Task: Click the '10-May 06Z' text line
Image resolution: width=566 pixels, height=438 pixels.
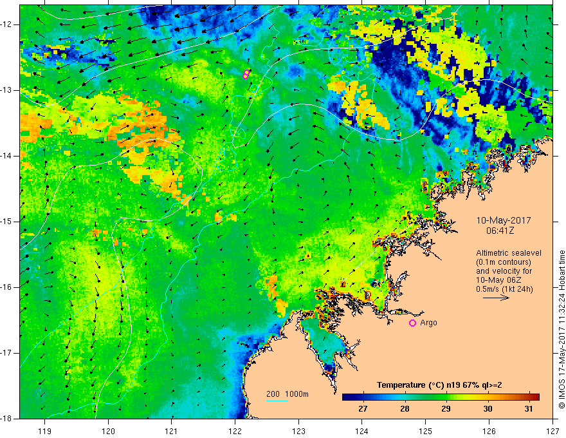Action: [x=498, y=280]
